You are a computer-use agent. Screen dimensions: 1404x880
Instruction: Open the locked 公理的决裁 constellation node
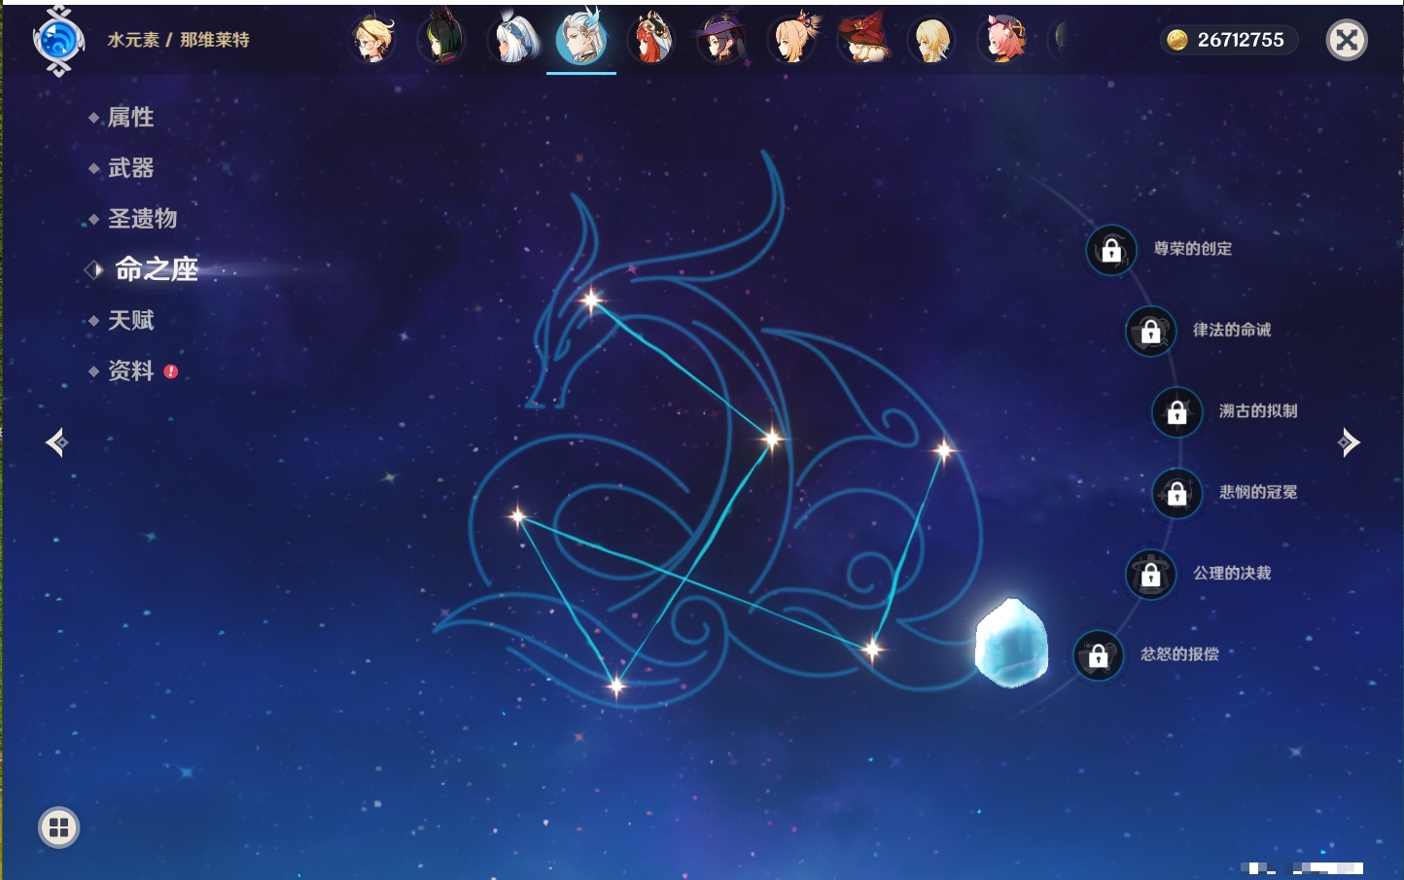pyautogui.click(x=1151, y=574)
